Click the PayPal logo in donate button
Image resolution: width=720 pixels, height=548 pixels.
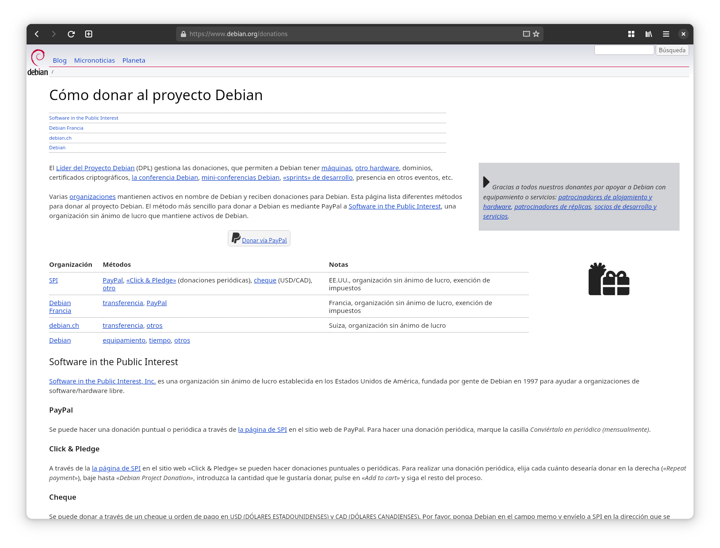236,238
